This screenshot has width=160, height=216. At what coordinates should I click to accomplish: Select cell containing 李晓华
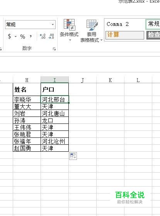coord(27,99)
